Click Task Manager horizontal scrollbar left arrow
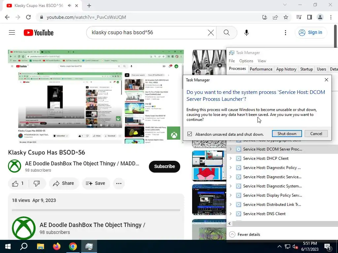Viewport: 338px width, 253px height. click(x=230, y=224)
